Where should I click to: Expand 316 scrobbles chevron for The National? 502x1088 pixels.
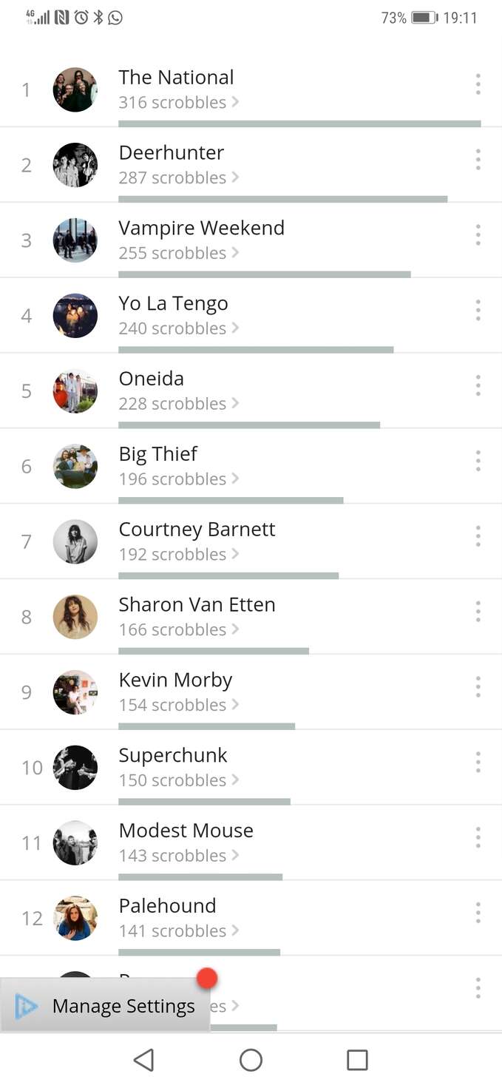[235, 102]
